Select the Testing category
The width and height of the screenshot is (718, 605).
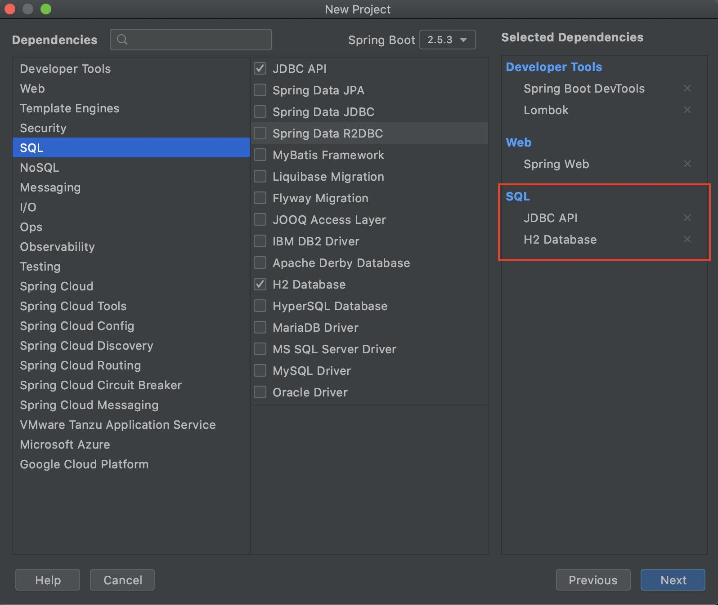(x=131, y=266)
